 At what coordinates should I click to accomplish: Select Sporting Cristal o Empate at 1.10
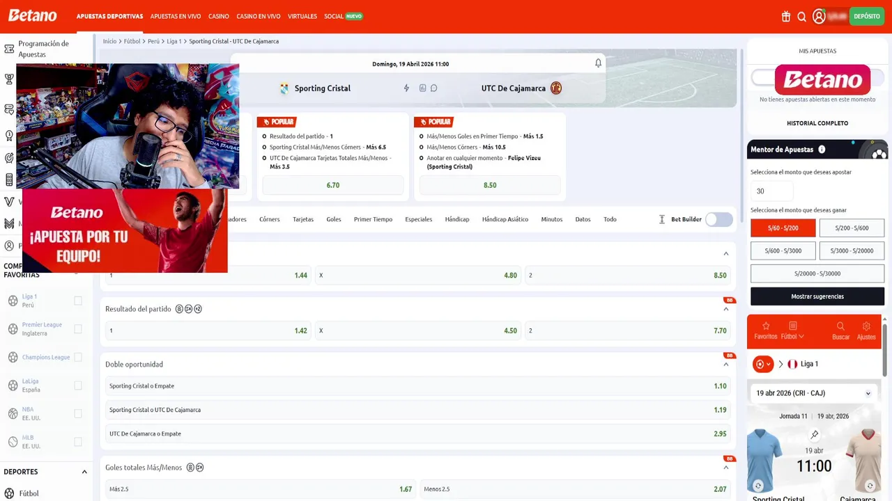(x=417, y=386)
